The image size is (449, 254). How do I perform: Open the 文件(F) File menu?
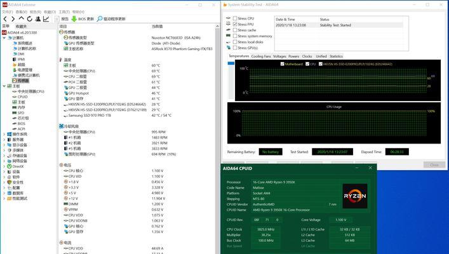pyautogui.click(x=8, y=11)
